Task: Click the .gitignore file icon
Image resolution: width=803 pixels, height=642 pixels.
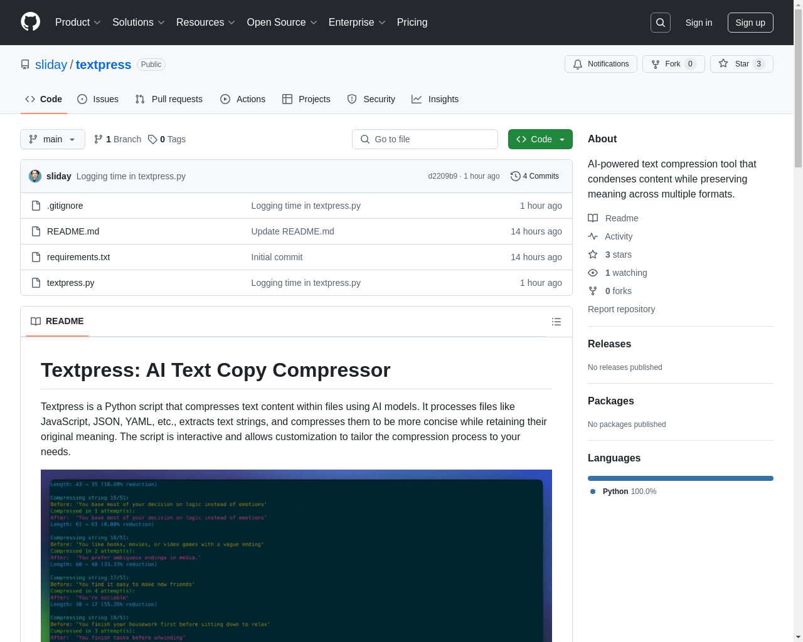Action: coord(36,206)
